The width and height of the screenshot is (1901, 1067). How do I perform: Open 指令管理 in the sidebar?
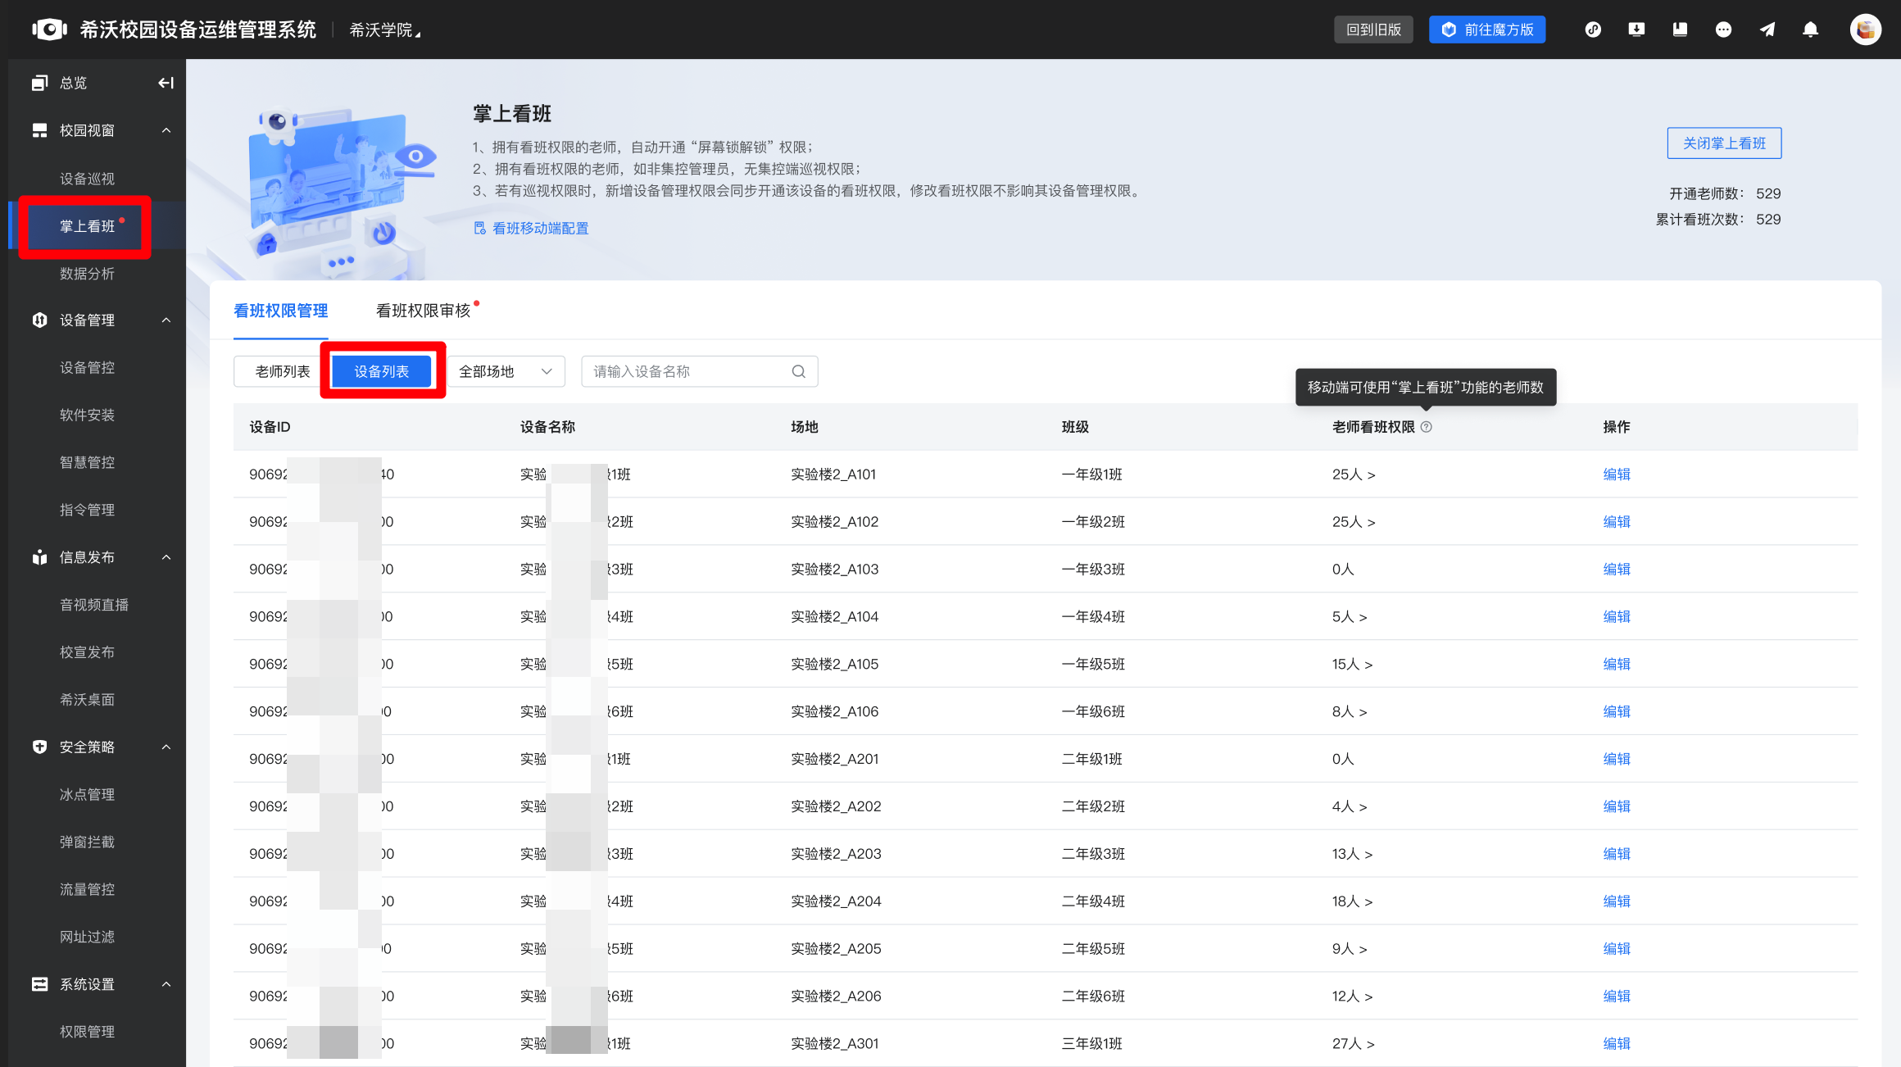point(87,510)
